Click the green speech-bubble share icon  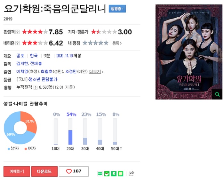point(100,174)
